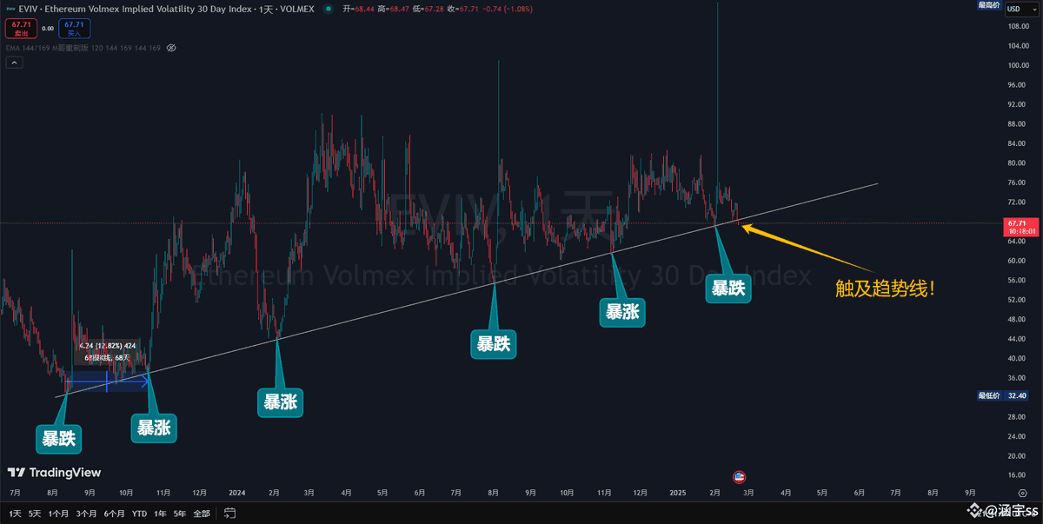Click the flag event marker on the time axis
This screenshot has width=1043, height=524.
click(740, 476)
